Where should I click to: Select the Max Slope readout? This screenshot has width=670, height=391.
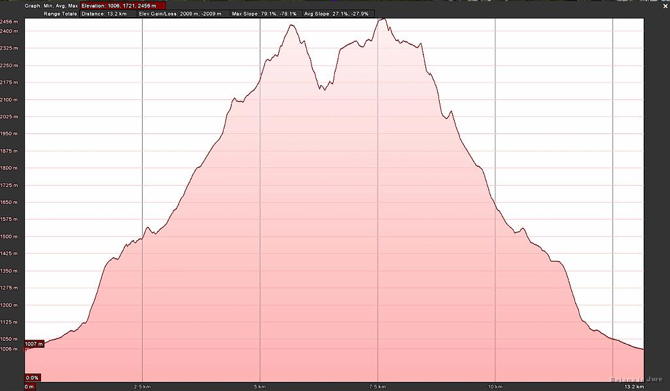(266, 14)
